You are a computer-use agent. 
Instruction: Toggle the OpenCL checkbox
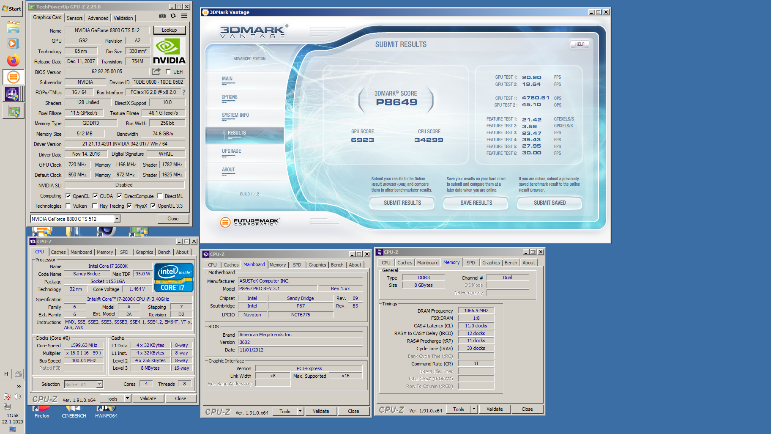(x=68, y=196)
